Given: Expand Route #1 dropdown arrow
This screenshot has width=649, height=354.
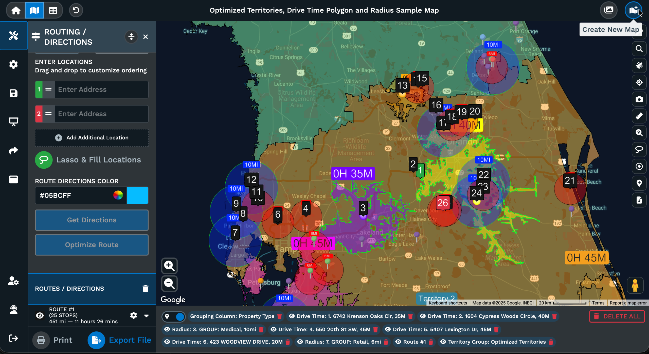Looking at the screenshot, I should pyautogui.click(x=146, y=316).
